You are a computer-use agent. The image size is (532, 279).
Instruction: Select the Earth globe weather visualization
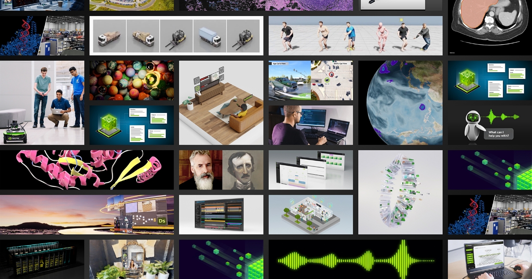tap(400, 103)
